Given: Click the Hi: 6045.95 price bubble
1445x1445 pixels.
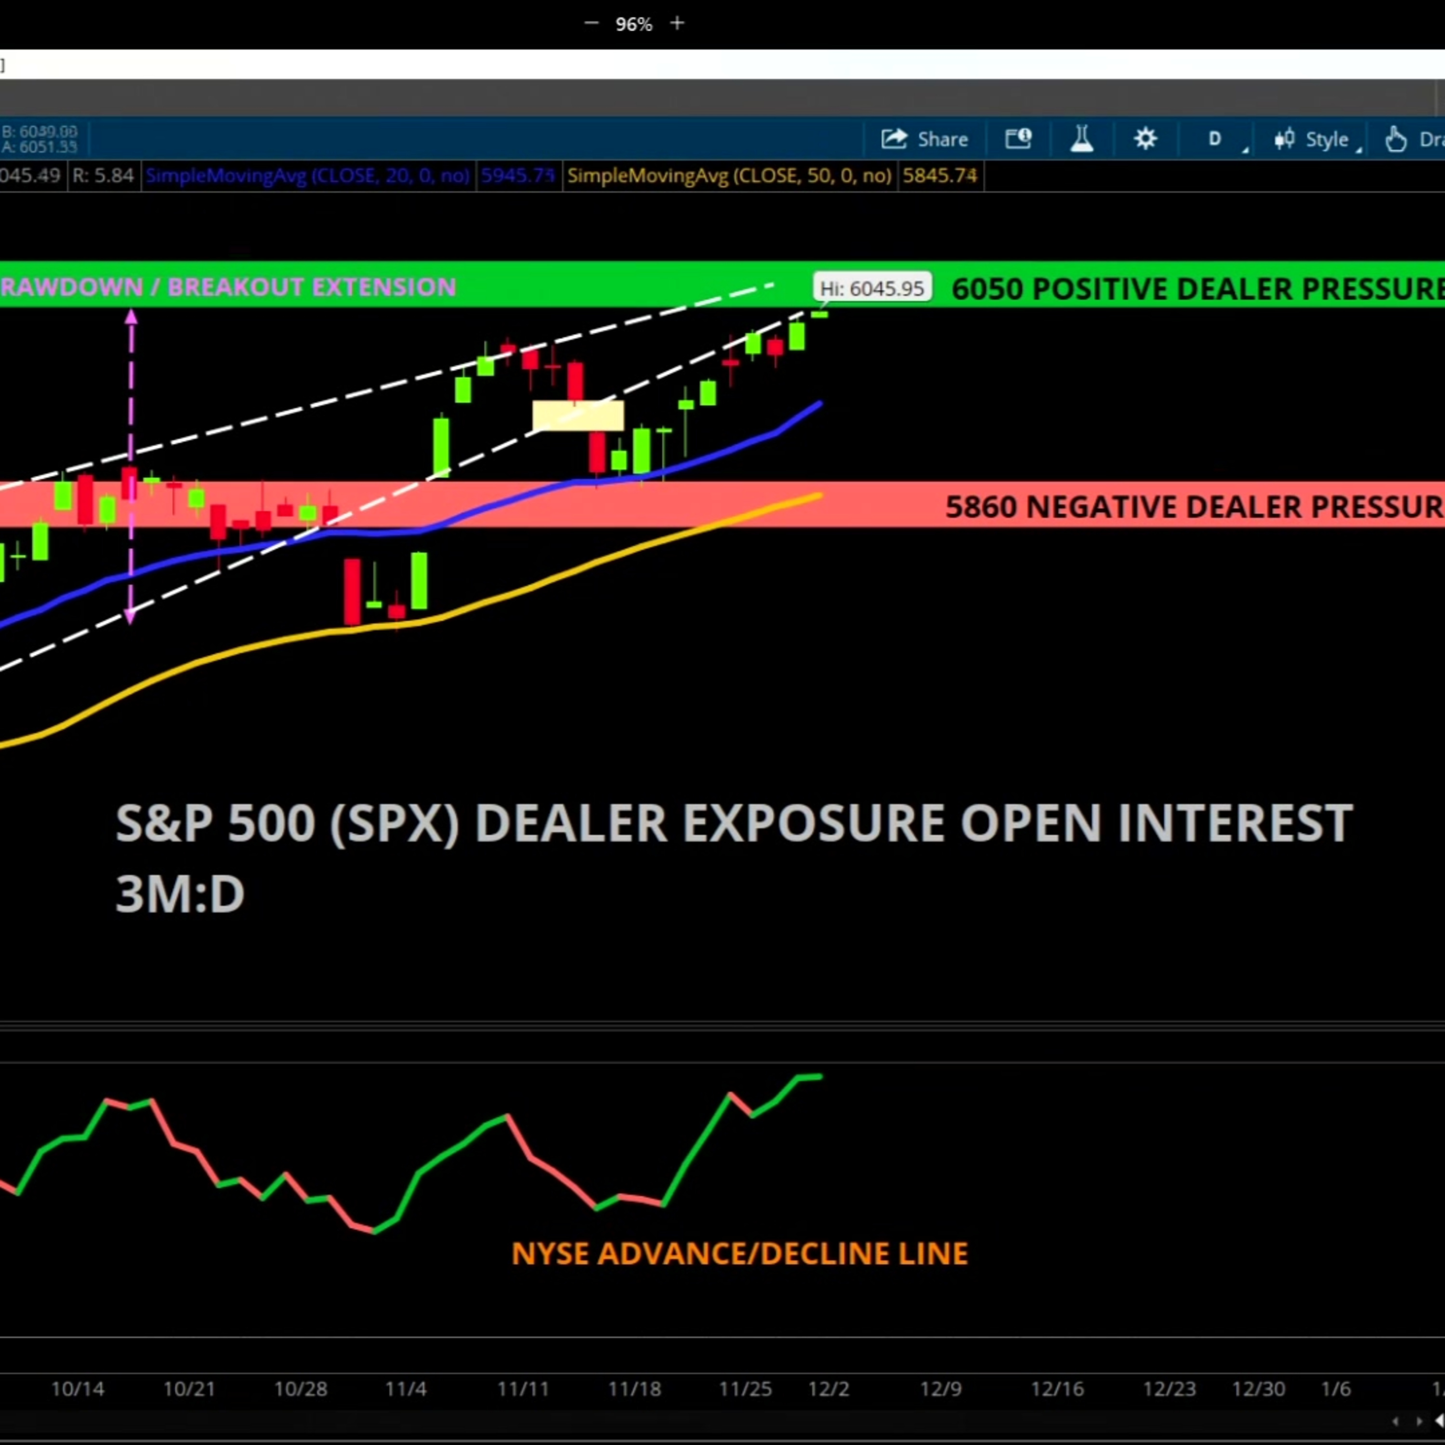Looking at the screenshot, I should [872, 288].
